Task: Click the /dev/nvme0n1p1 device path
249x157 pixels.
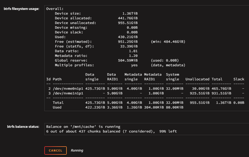Action: (x=68, y=88)
